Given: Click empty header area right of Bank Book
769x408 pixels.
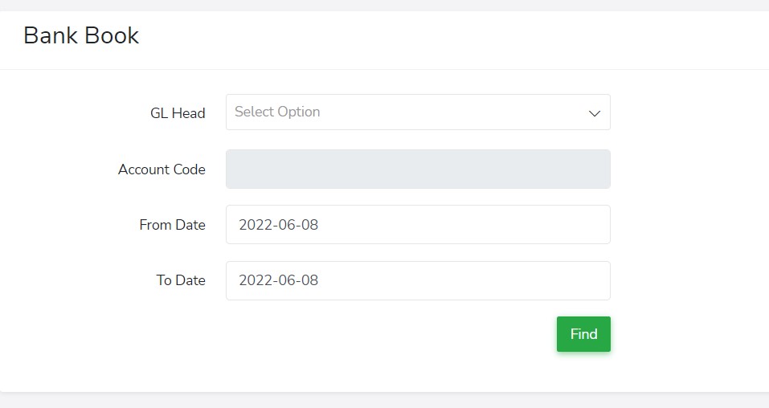Looking at the screenshot, I should [482, 35].
